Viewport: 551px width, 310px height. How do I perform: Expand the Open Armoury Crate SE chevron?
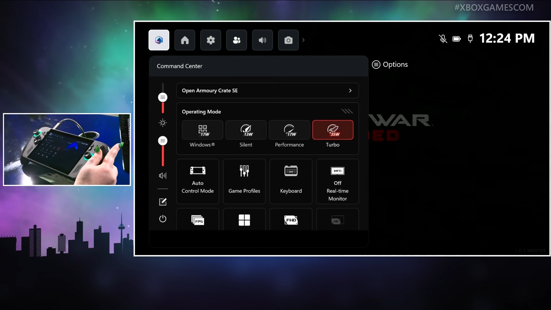pyautogui.click(x=350, y=90)
